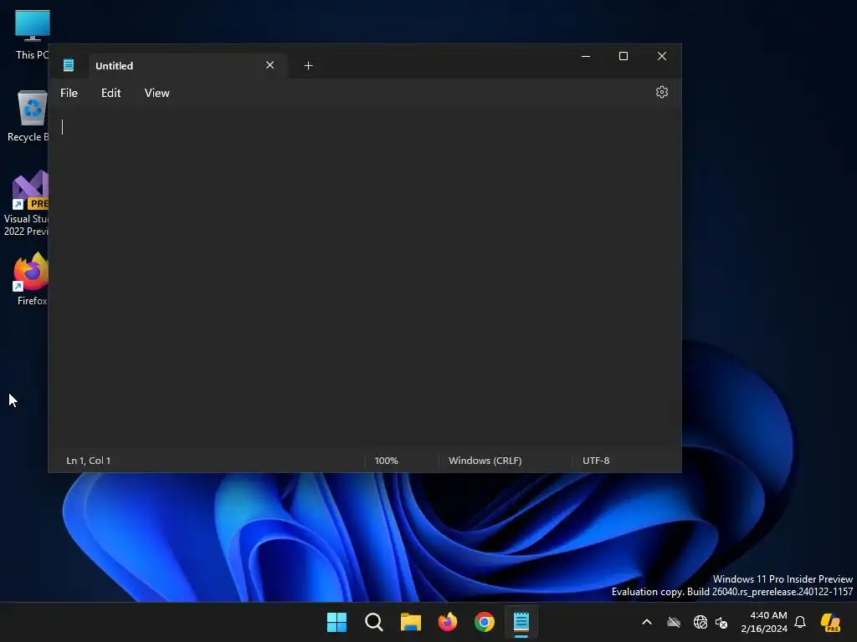Open the clock and date flyout
Image resolution: width=857 pixels, height=642 pixels.
pos(764,622)
